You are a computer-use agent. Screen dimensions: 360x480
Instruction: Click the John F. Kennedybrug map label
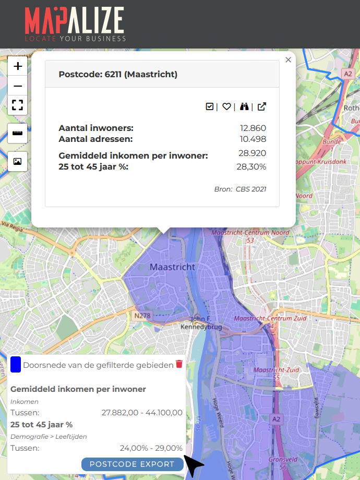point(200,323)
